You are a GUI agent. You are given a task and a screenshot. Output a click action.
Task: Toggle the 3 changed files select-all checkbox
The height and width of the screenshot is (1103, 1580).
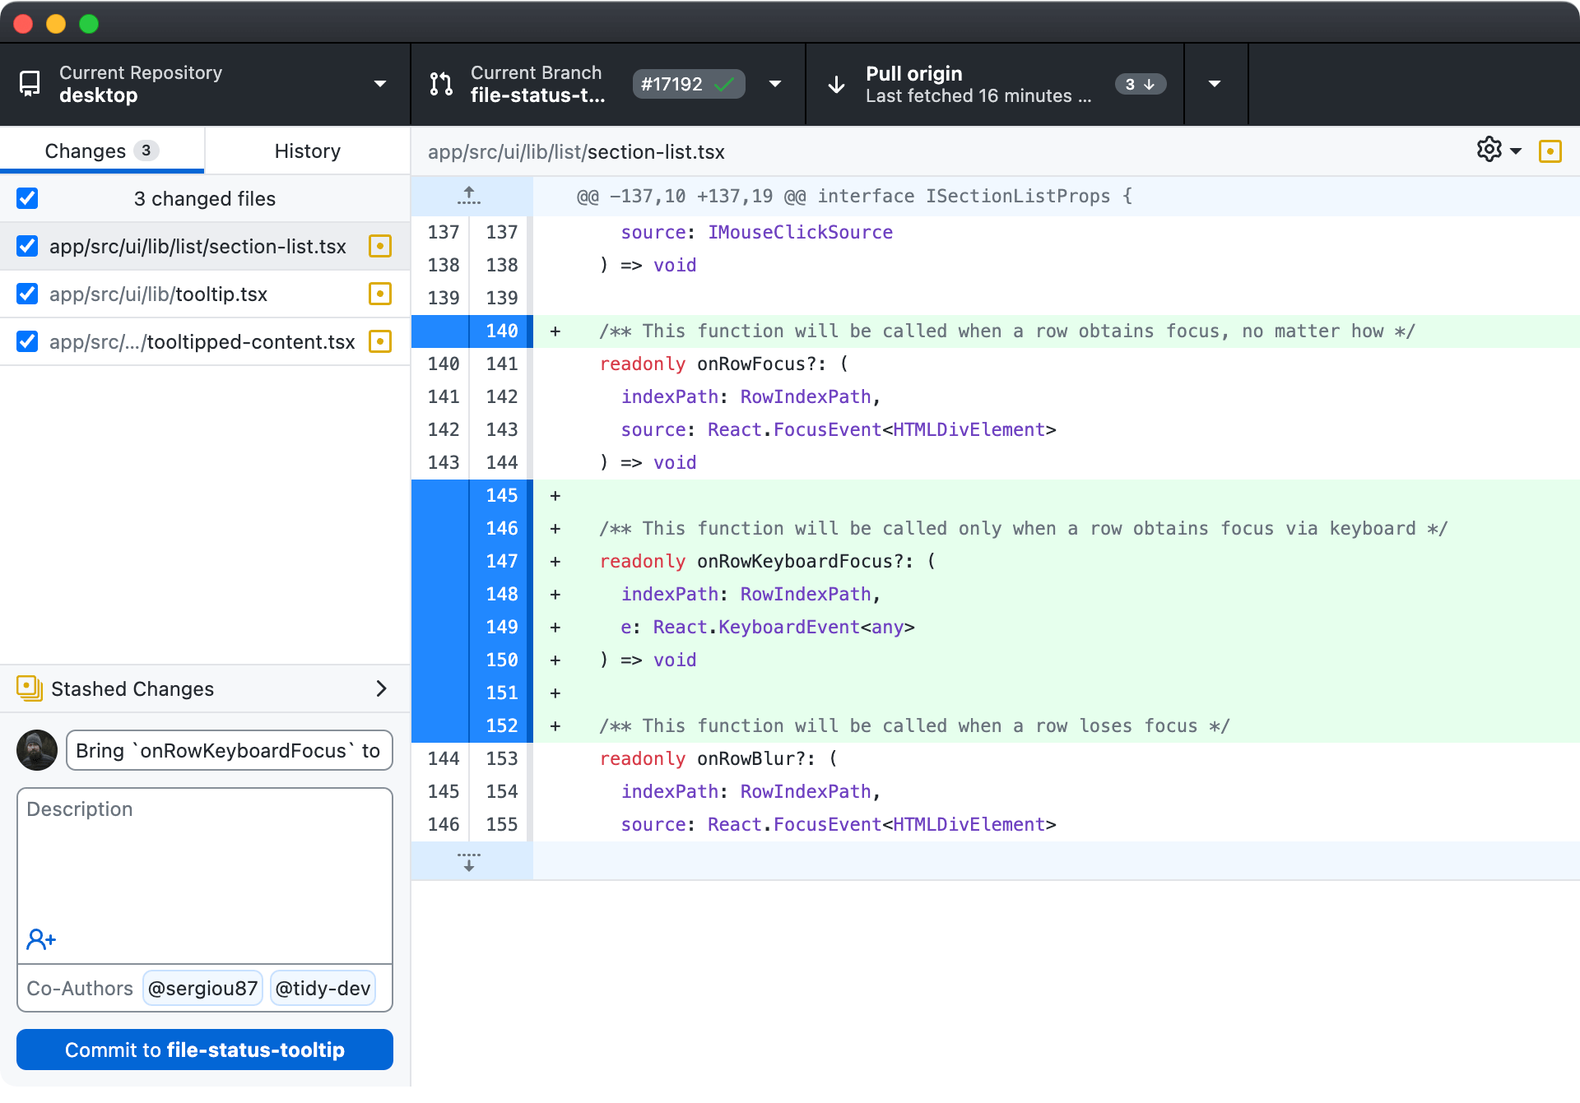pos(27,198)
